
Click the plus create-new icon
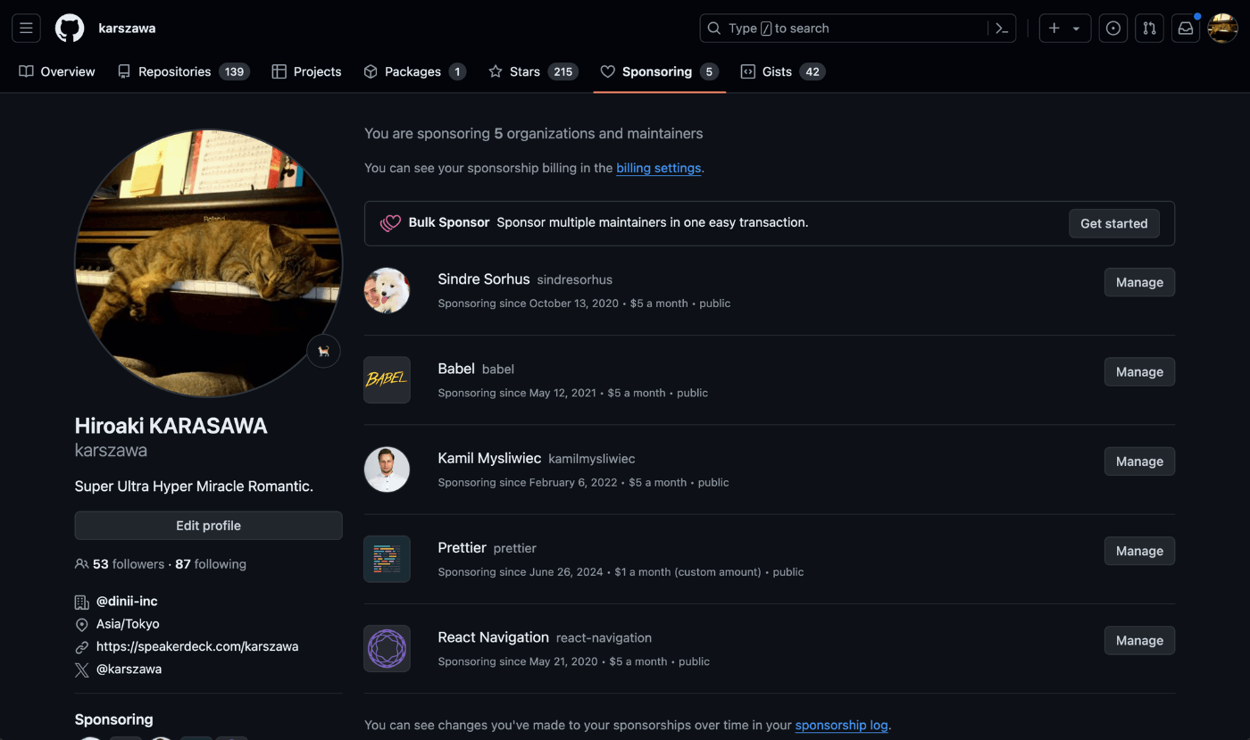coord(1054,29)
